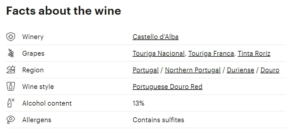Click the Wine style row label

click(x=38, y=87)
